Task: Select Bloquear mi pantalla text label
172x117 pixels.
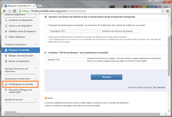Action: [x=19, y=50]
